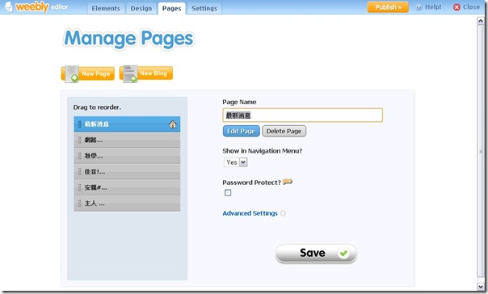This screenshot has height=294, width=488.
Task: Click the orange Publish button
Action: click(388, 7)
